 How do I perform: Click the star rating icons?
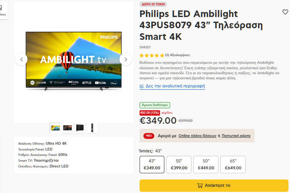pos(152,55)
